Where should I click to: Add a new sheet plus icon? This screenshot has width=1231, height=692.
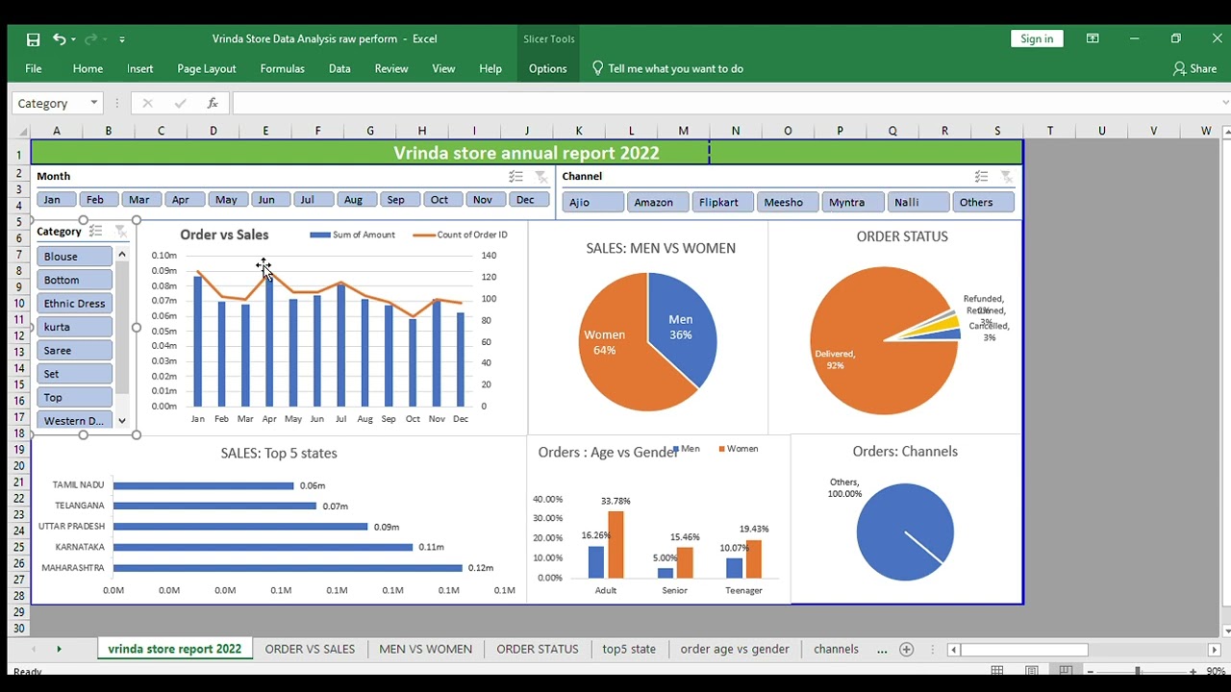coord(906,650)
